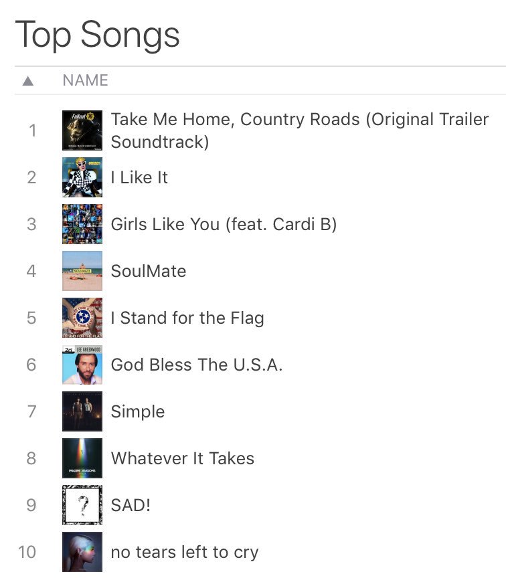Choose the song titled SoulMate
The image size is (506, 578).
point(149,272)
